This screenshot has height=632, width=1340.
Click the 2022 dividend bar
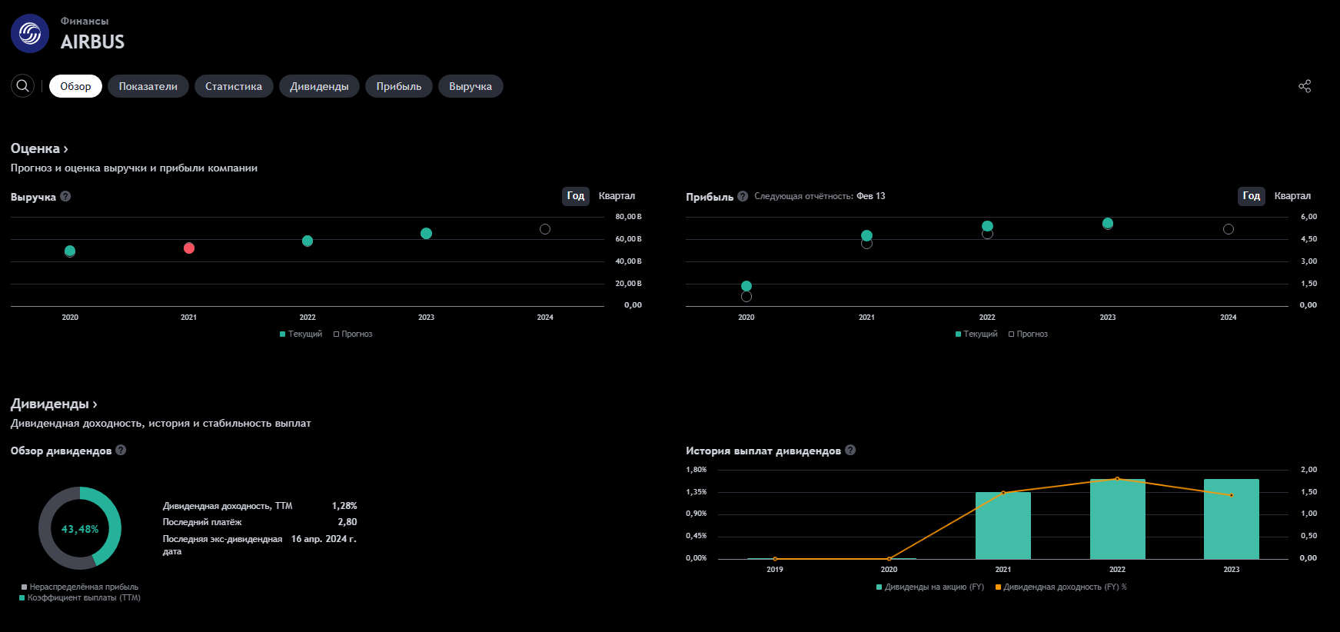tap(1118, 519)
